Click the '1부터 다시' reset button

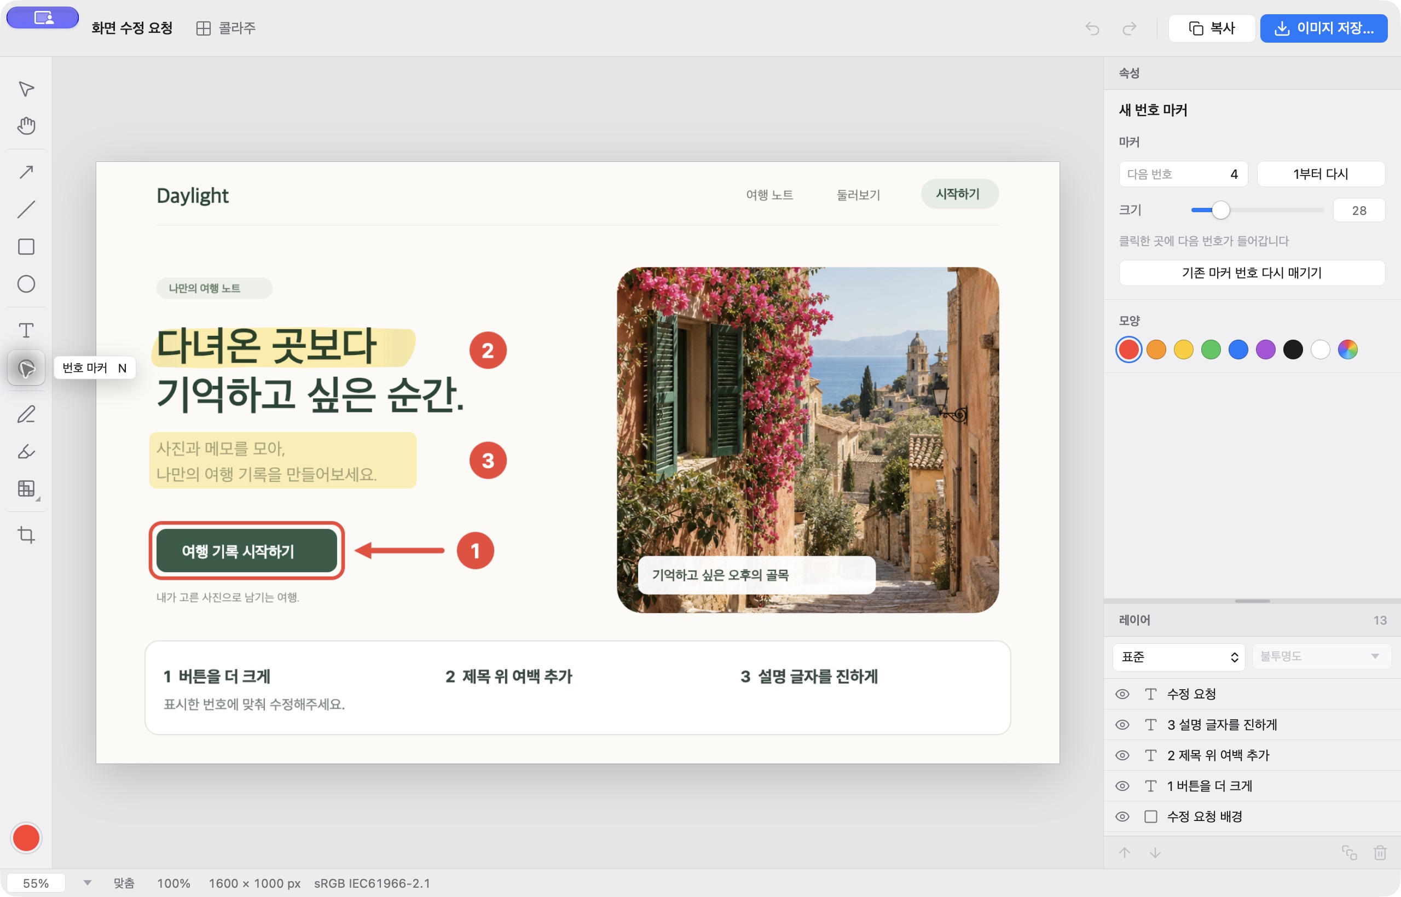[1321, 173]
